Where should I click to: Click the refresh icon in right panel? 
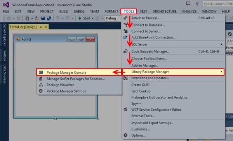pyautogui.click(x=230, y=34)
